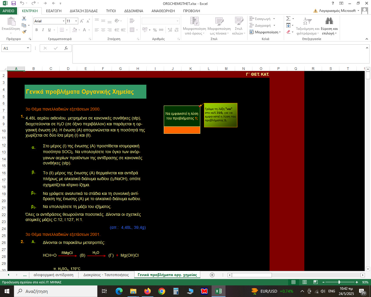Launch Firefox from the taskbar
The width and height of the screenshot is (371, 297).
[148, 291]
